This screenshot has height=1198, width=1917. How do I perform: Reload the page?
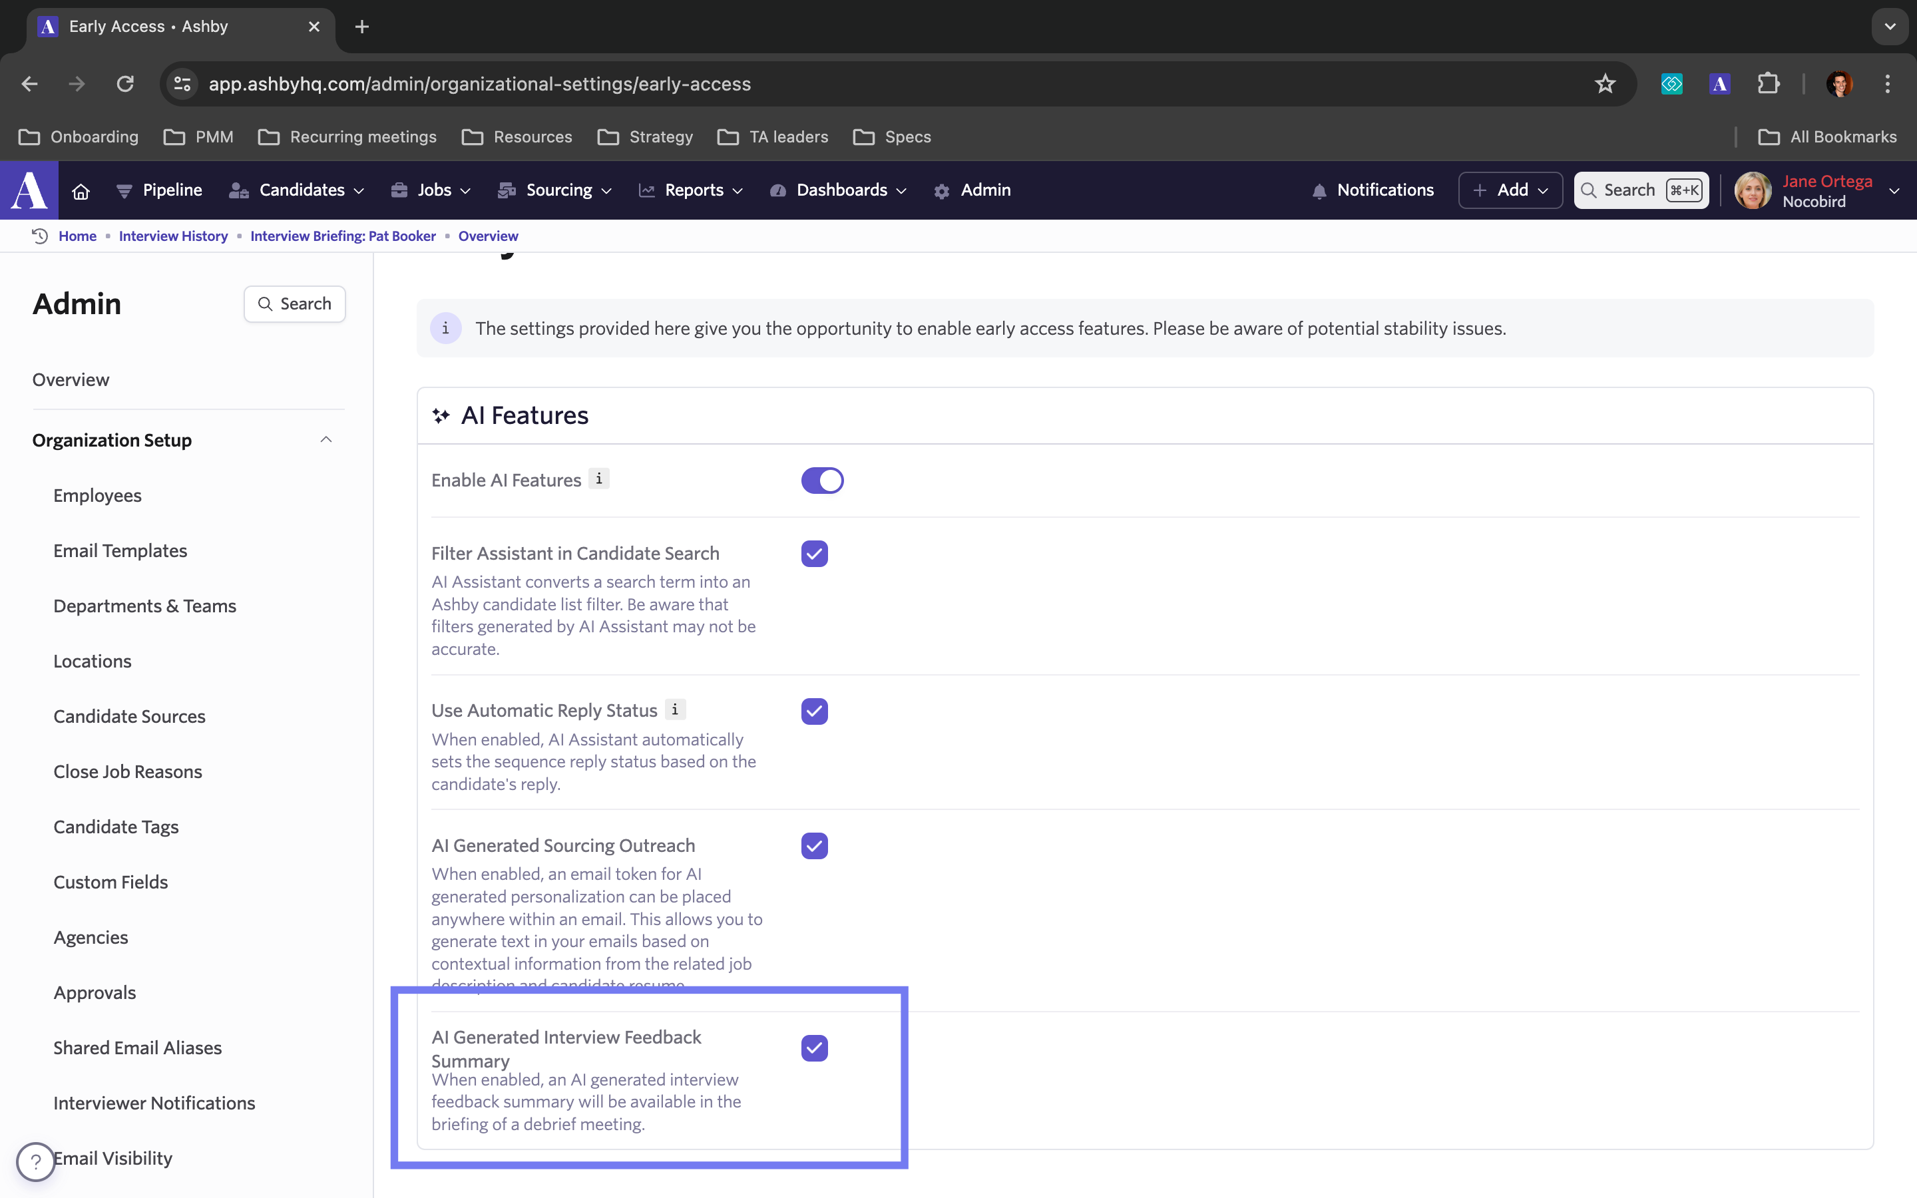125,84
